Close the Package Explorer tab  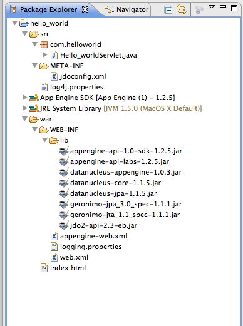[85, 9]
